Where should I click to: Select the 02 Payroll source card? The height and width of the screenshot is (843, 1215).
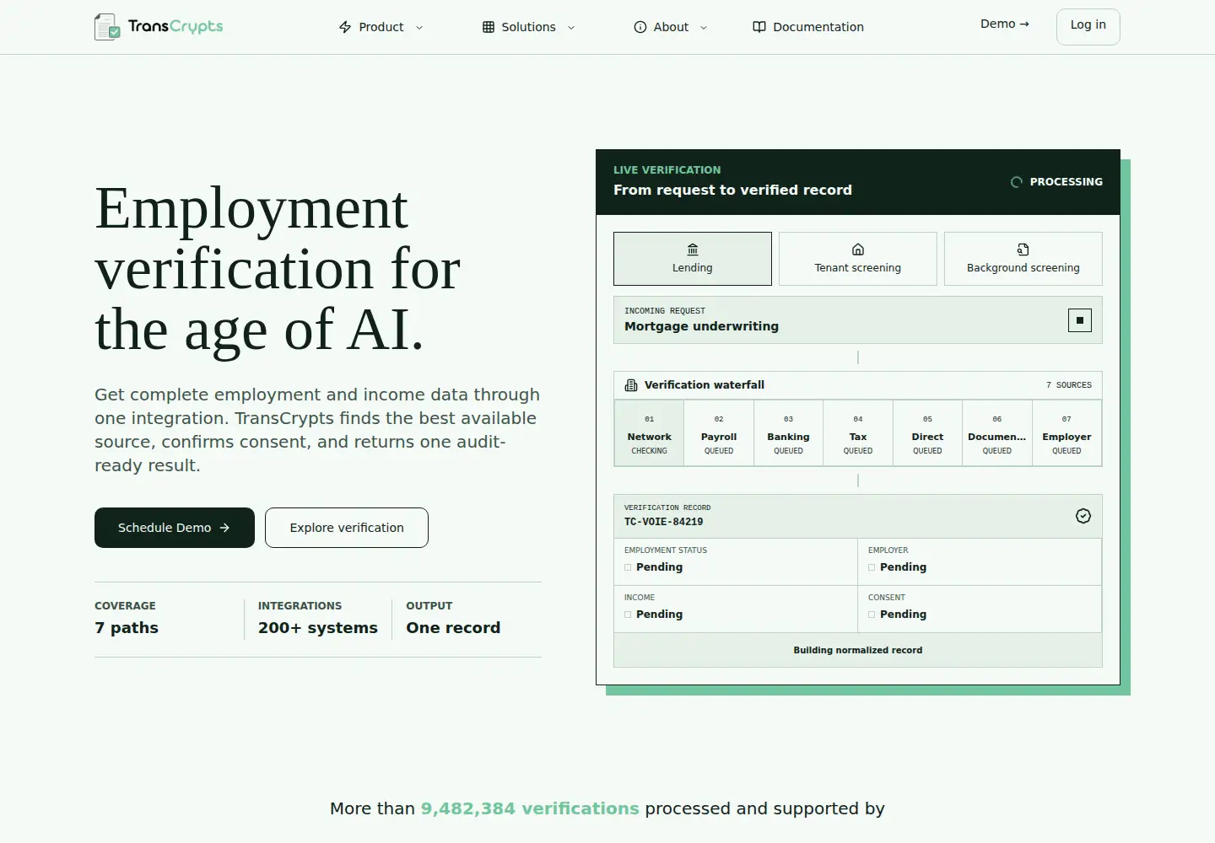point(719,433)
